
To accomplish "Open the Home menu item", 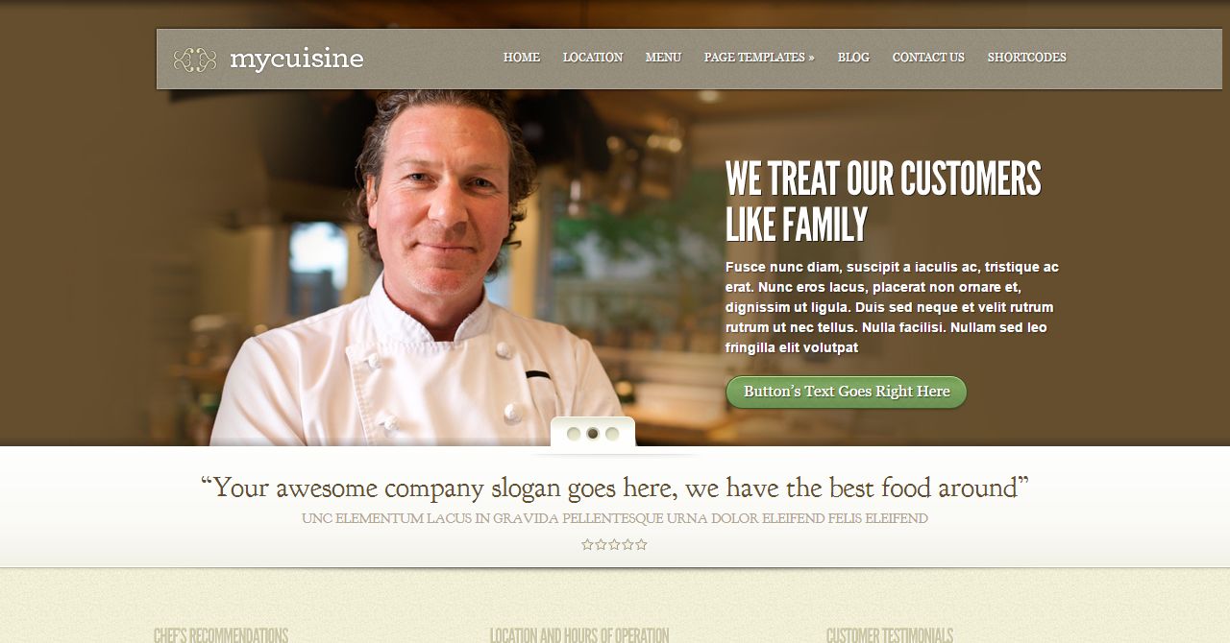I will point(522,58).
